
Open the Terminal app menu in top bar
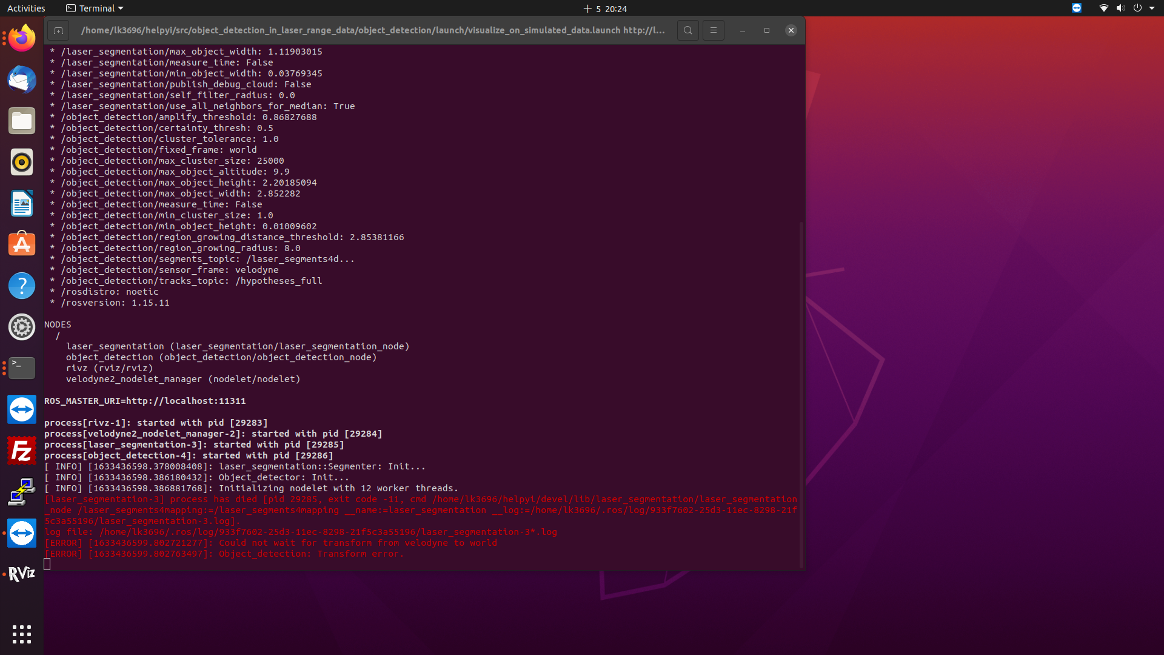click(95, 8)
